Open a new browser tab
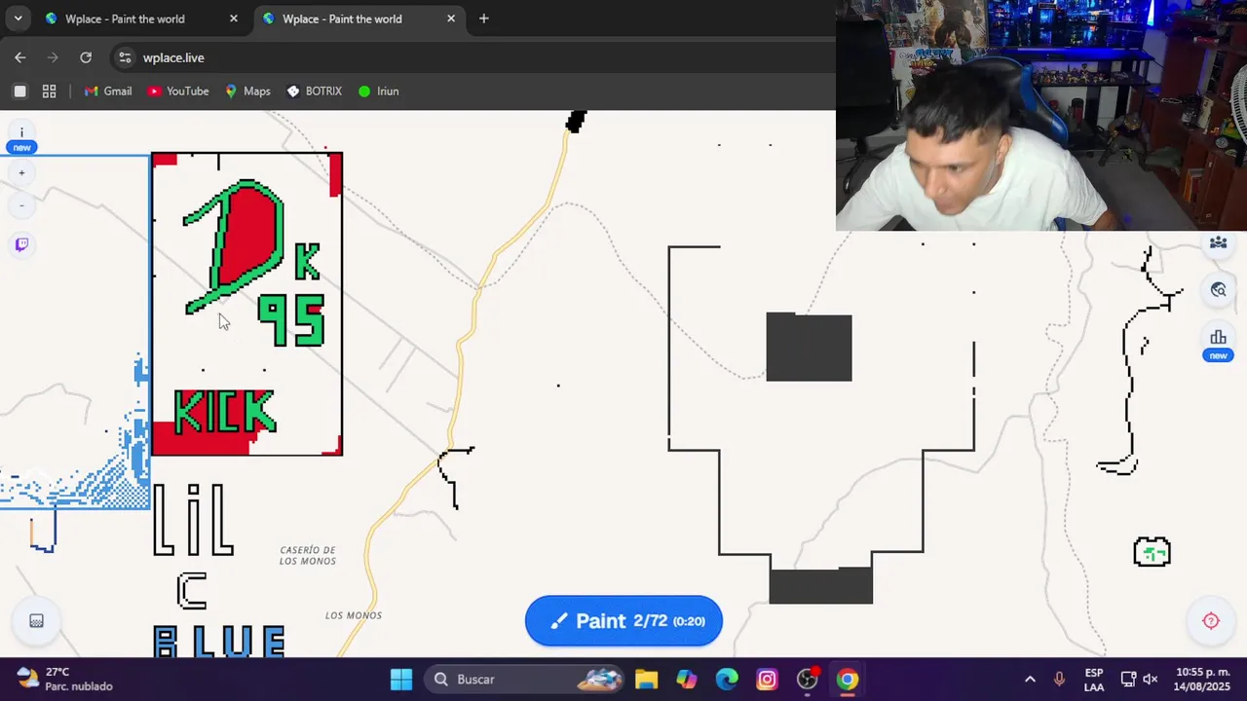This screenshot has height=701, width=1247. point(483,18)
